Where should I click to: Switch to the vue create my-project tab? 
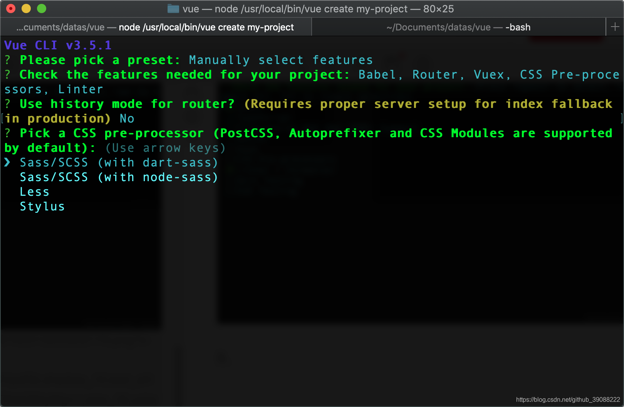(156, 27)
